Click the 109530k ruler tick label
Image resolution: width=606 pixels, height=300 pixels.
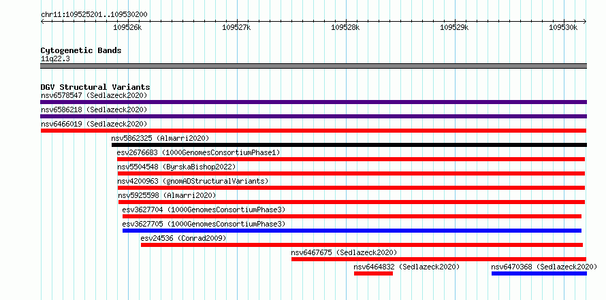(x=564, y=27)
